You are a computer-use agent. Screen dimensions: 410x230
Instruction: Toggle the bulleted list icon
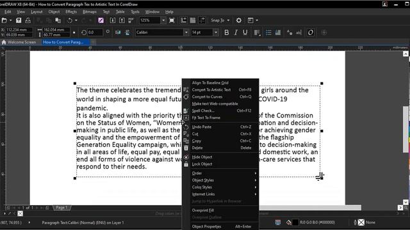268,33
